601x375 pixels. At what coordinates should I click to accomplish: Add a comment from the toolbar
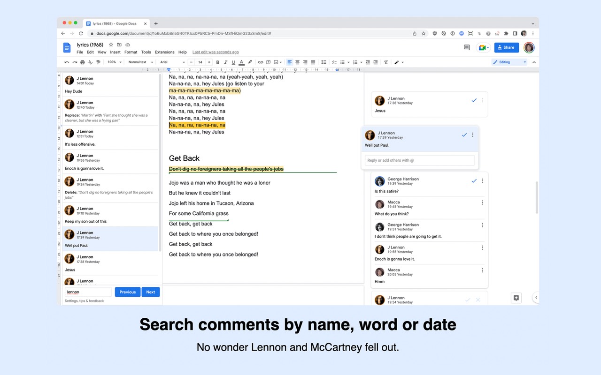click(268, 62)
